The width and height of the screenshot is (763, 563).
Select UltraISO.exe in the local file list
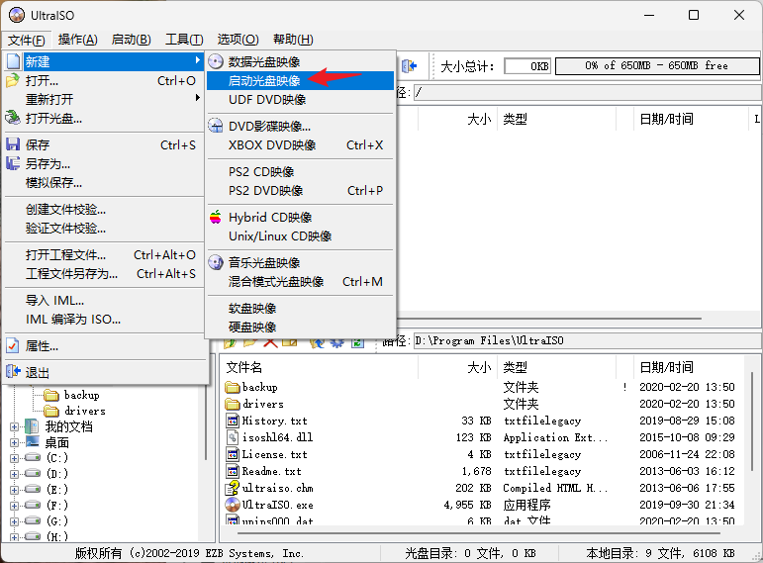(277, 505)
